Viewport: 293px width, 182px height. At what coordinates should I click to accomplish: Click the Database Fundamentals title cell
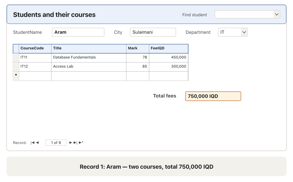point(89,58)
